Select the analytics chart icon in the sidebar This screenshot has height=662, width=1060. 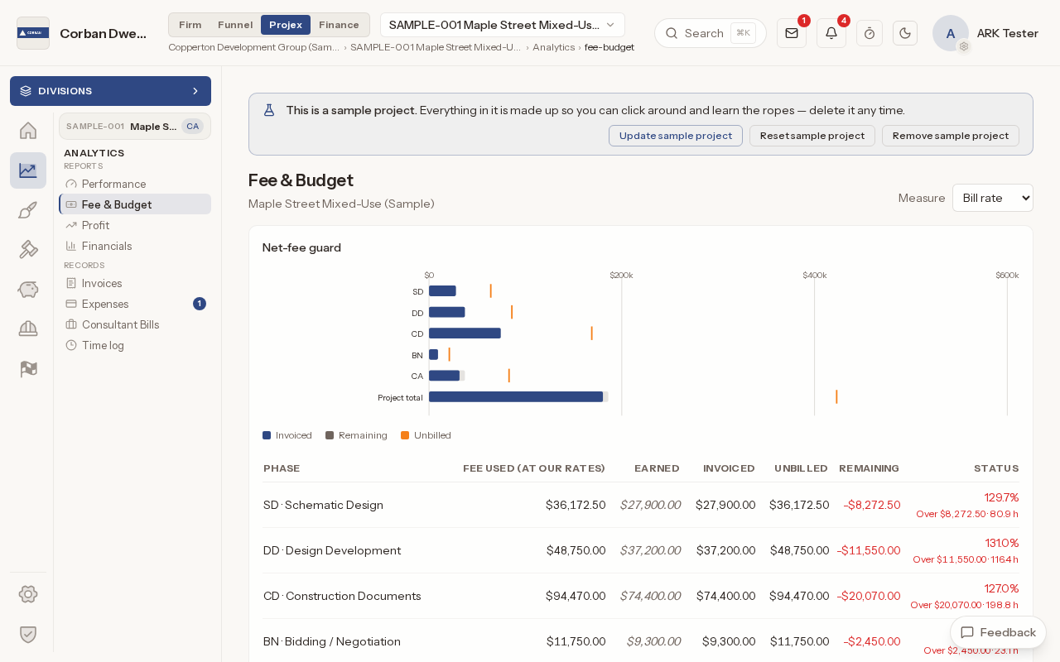click(x=28, y=170)
